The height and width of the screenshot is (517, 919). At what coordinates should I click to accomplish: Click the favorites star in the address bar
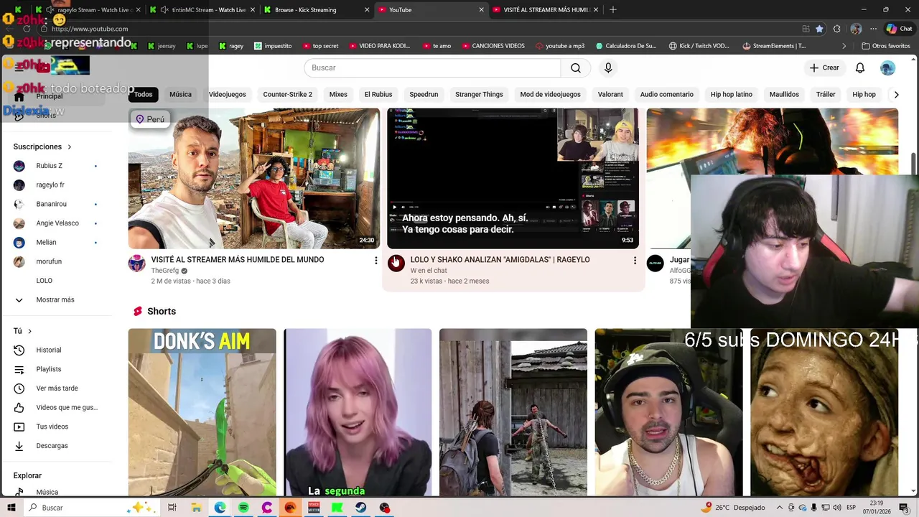click(x=819, y=29)
